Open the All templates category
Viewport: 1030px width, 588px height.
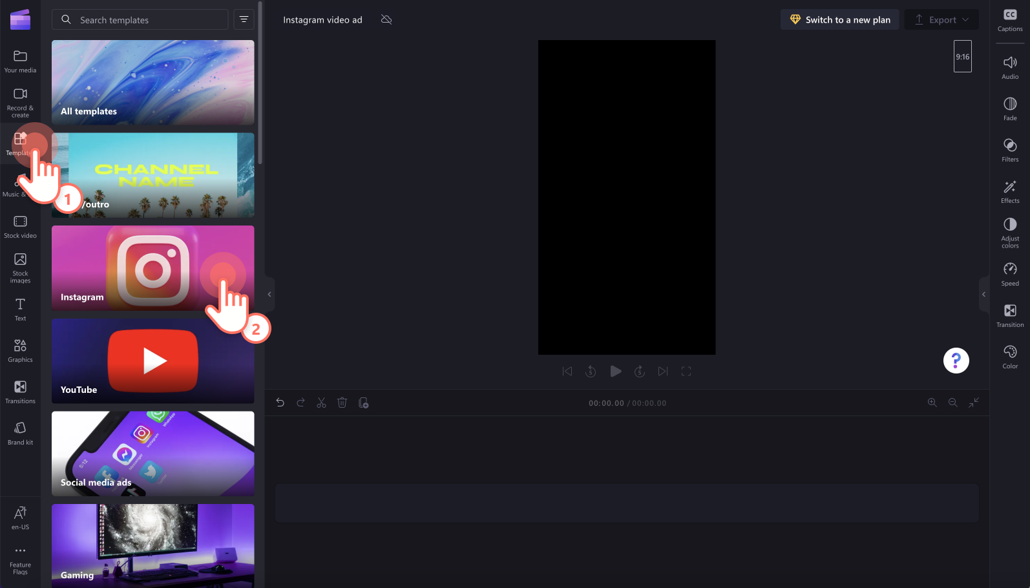tap(152, 82)
